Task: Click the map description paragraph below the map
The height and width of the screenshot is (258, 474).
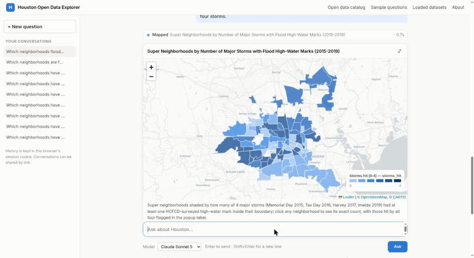Action: (275, 211)
